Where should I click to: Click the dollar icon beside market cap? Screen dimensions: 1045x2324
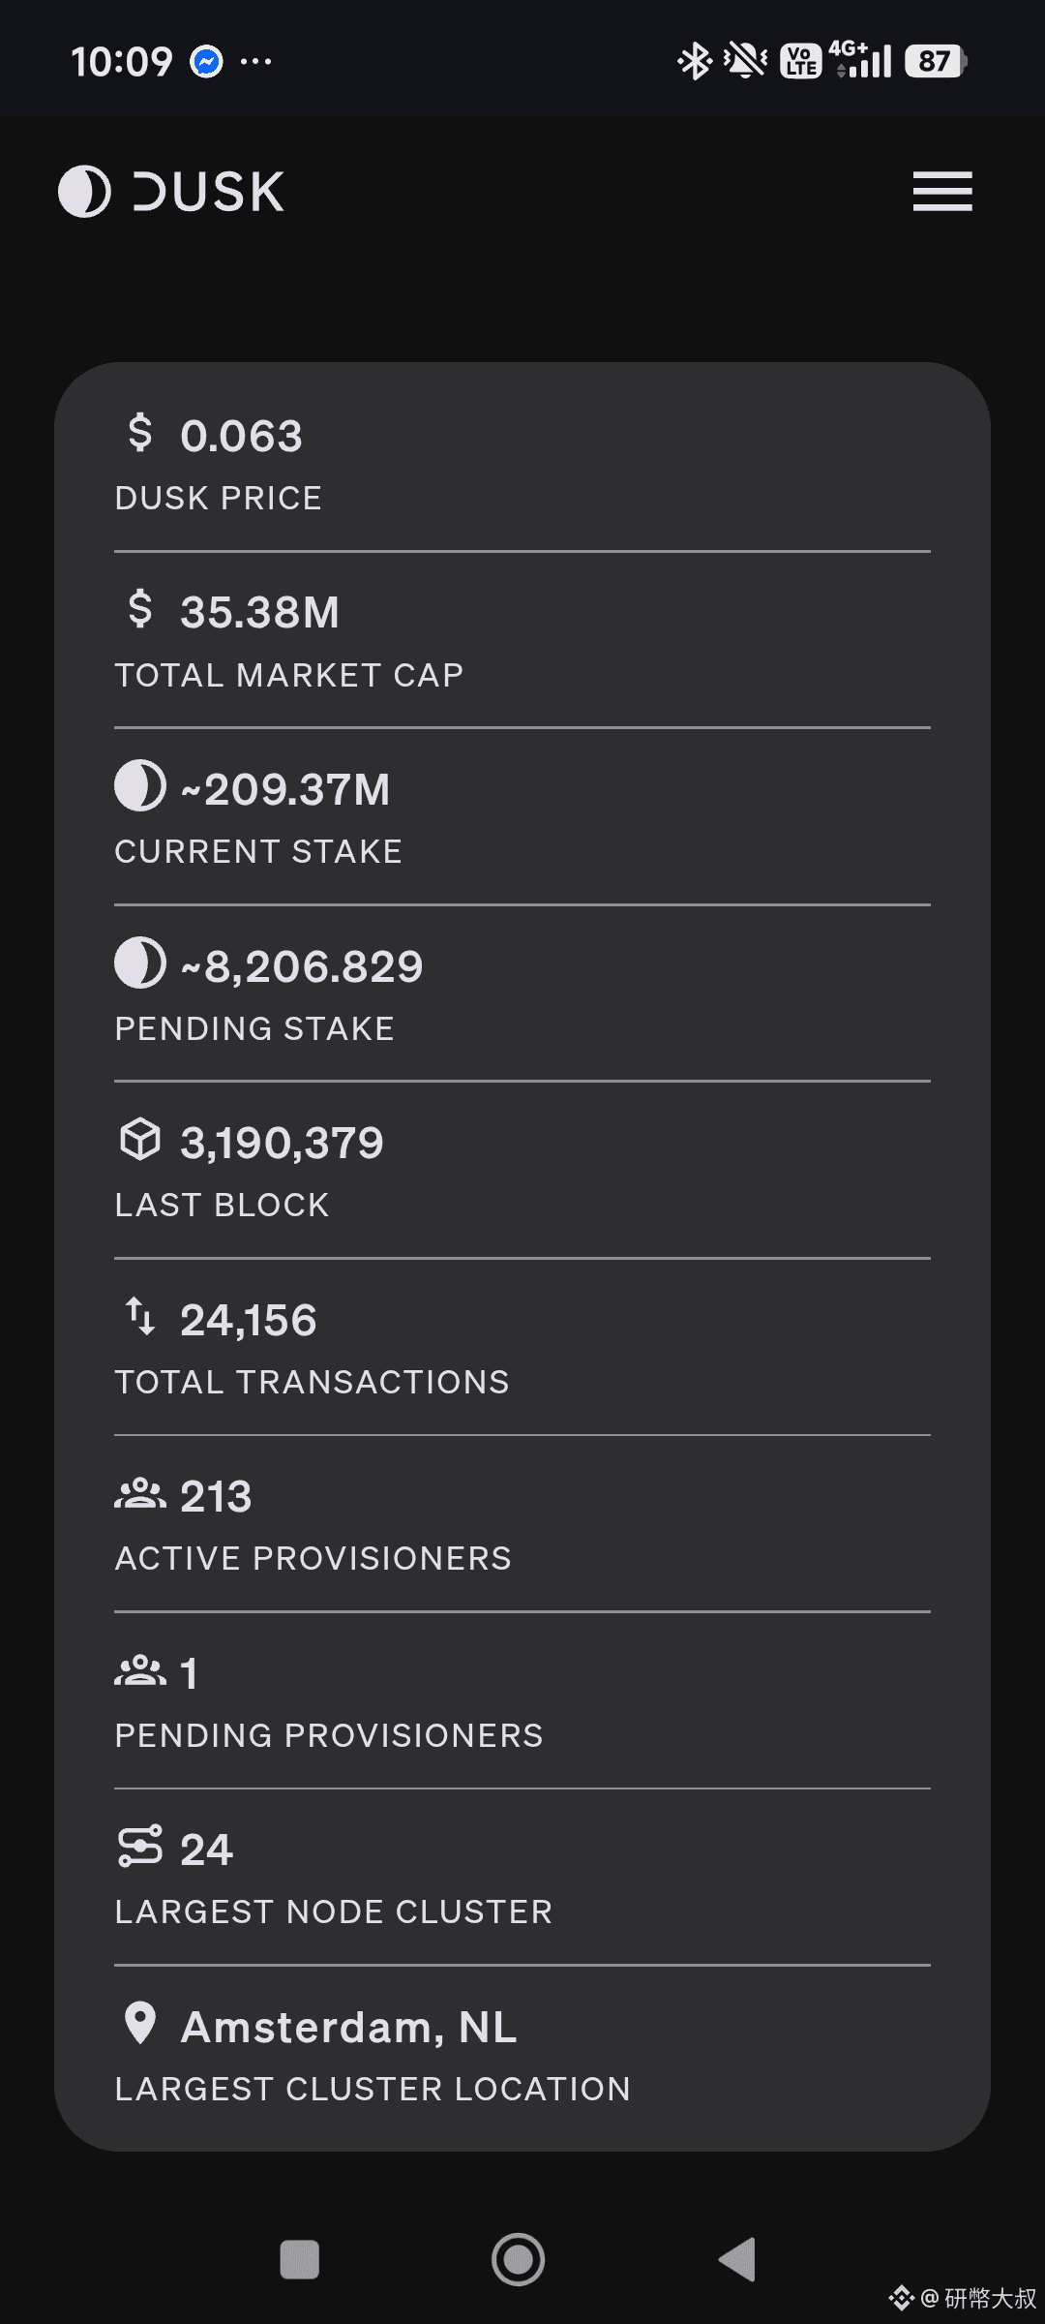(140, 609)
